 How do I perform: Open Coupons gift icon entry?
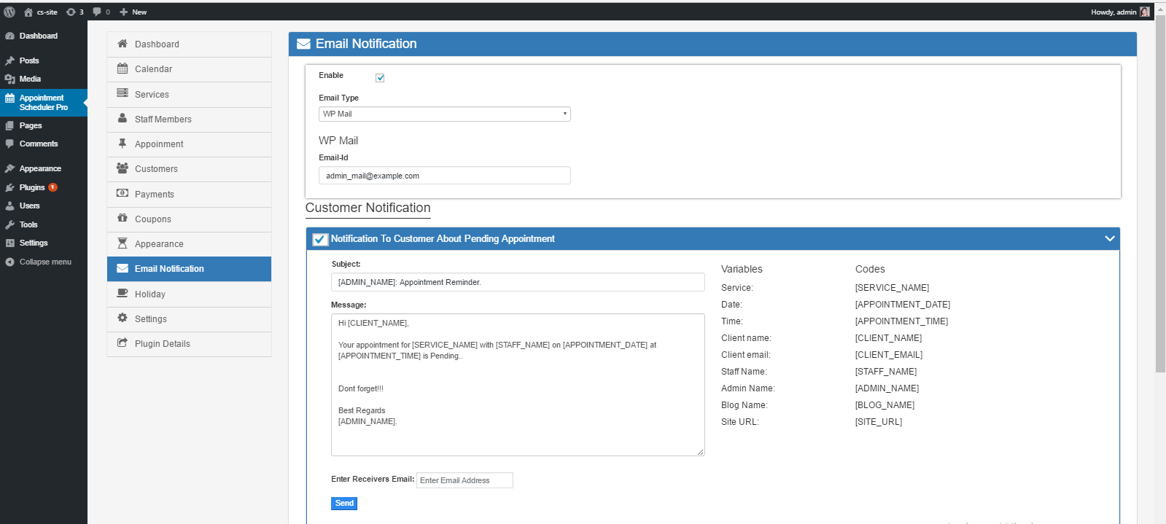pyautogui.click(x=123, y=219)
